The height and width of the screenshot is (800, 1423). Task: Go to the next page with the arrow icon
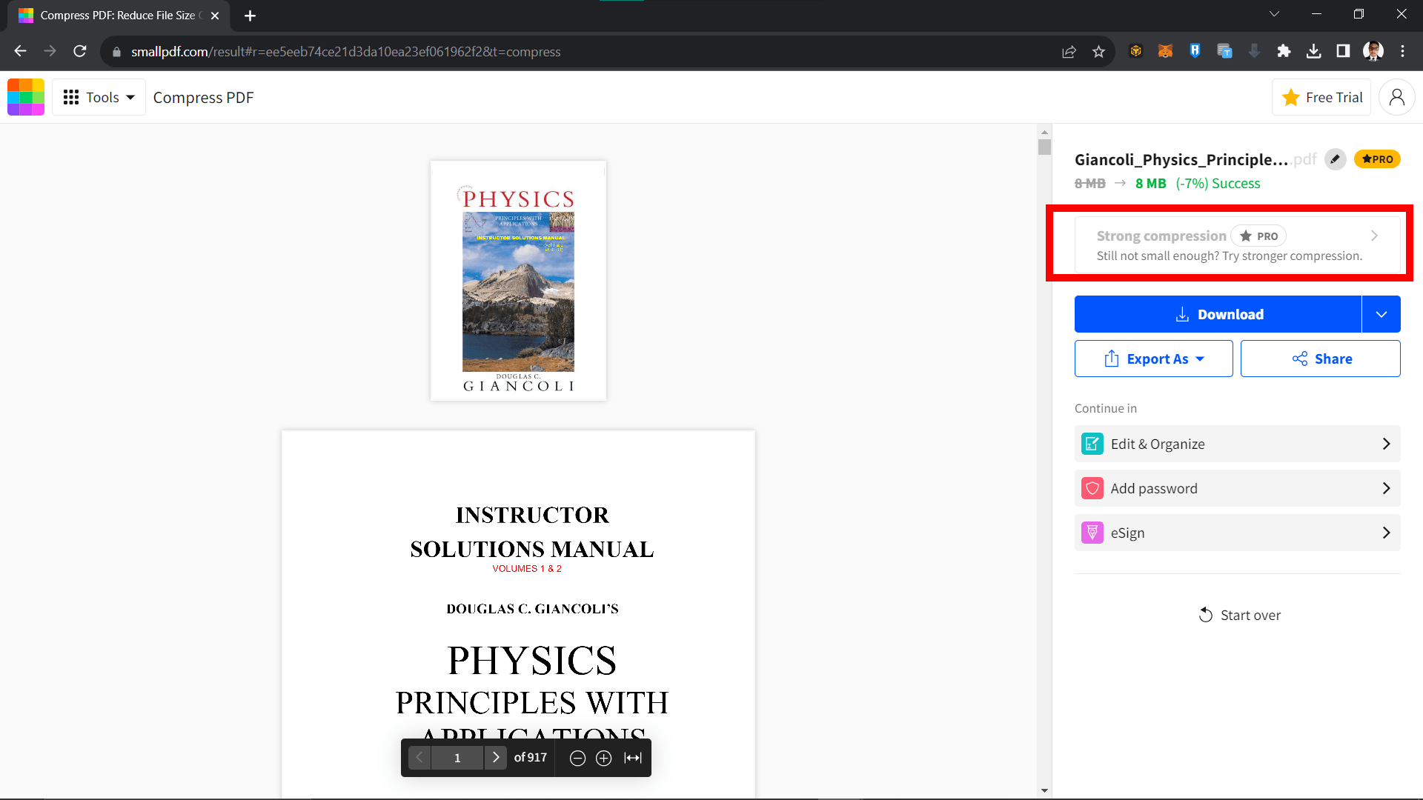496,757
